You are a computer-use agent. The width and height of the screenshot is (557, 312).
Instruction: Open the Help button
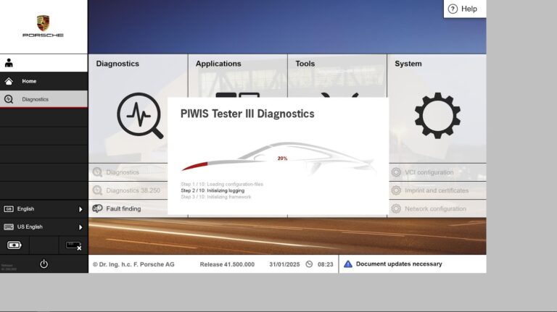463,9
